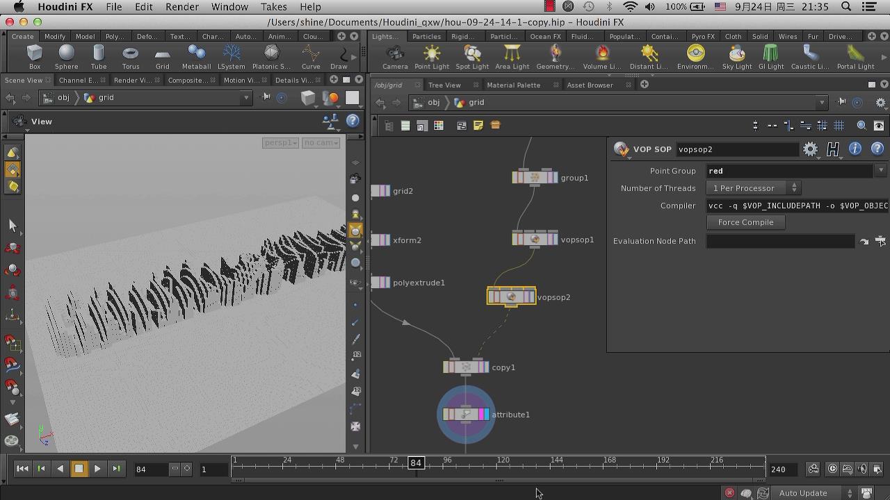
Task: Expand the Point Group dropdown arrow
Action: pos(880,171)
